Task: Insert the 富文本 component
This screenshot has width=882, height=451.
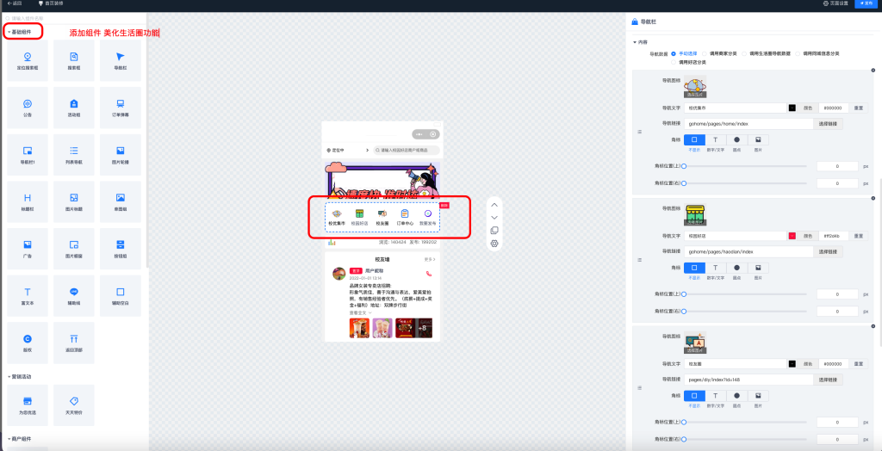Action: (28, 294)
